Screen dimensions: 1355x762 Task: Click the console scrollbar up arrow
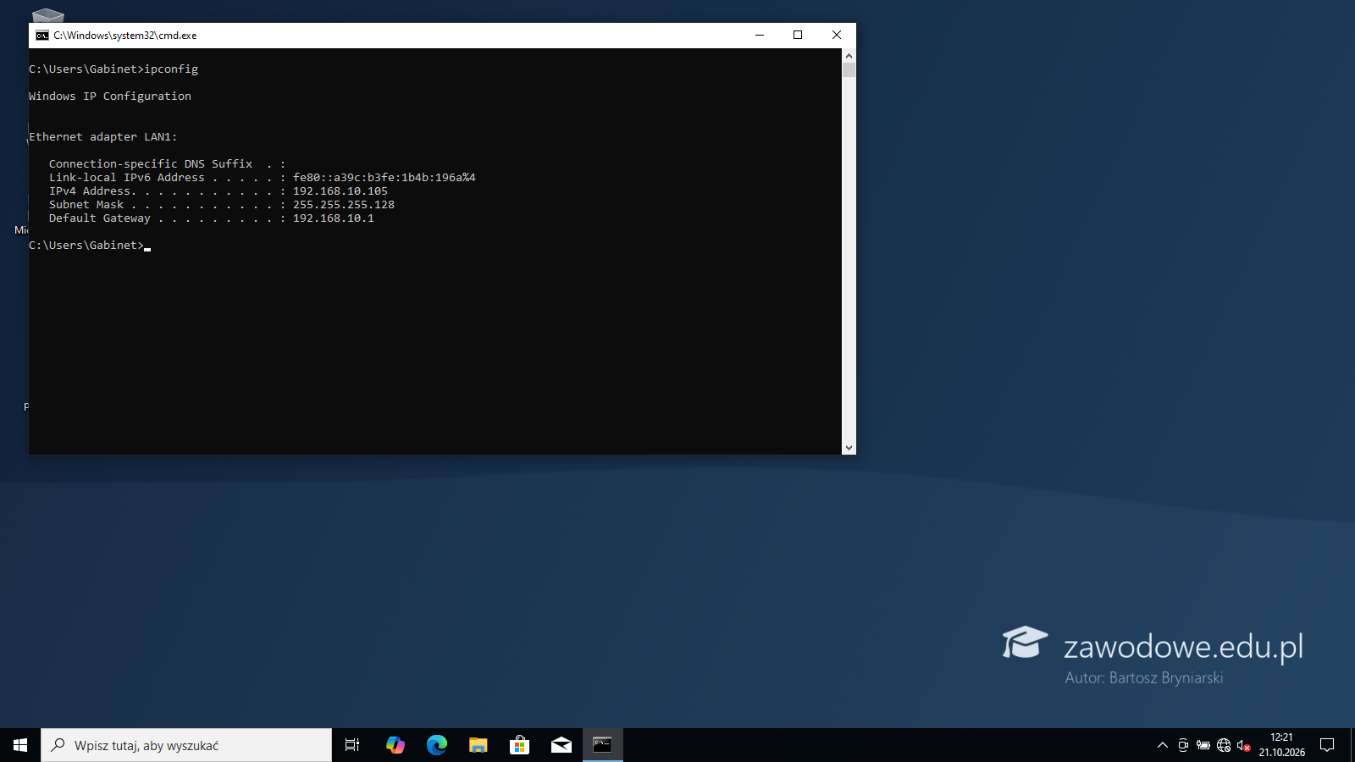[849, 56]
